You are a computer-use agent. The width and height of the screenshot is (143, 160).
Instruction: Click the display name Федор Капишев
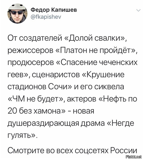54,10
